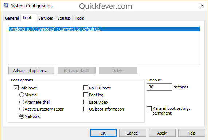Select the Windows 10 boot entry
Screen dimensions: 208x140
(104, 29)
